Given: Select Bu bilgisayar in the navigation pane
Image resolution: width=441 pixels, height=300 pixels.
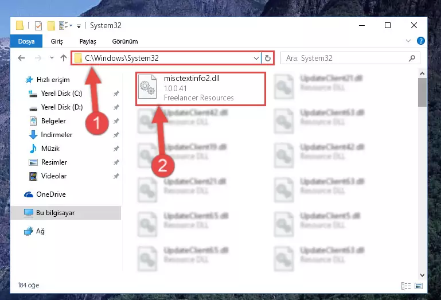Looking at the screenshot, I should point(66,213).
